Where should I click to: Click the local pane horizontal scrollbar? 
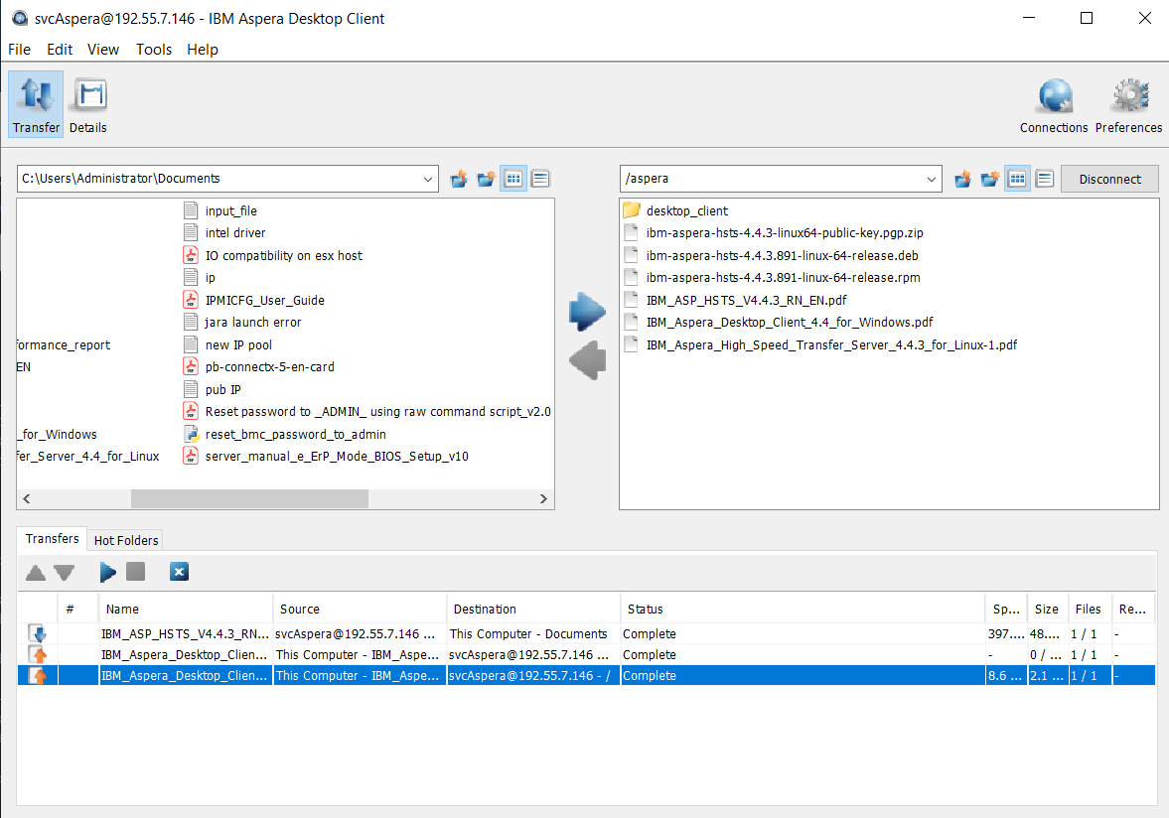pos(248,498)
